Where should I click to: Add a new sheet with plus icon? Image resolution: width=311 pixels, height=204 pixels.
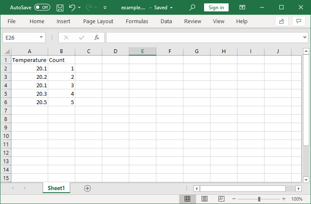point(87,188)
